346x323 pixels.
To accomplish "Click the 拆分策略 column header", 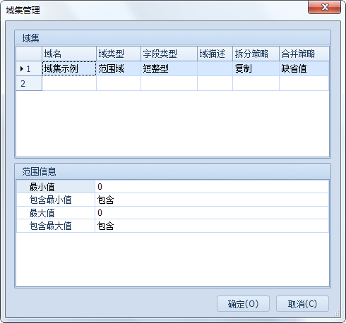I will coord(256,54).
